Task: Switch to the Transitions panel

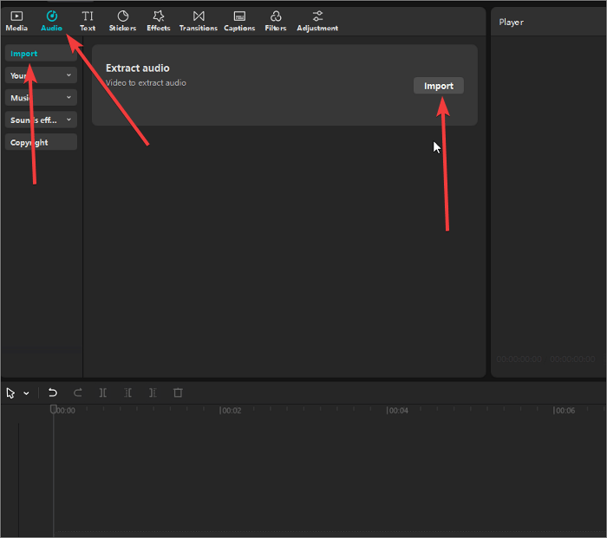Action: [x=199, y=21]
